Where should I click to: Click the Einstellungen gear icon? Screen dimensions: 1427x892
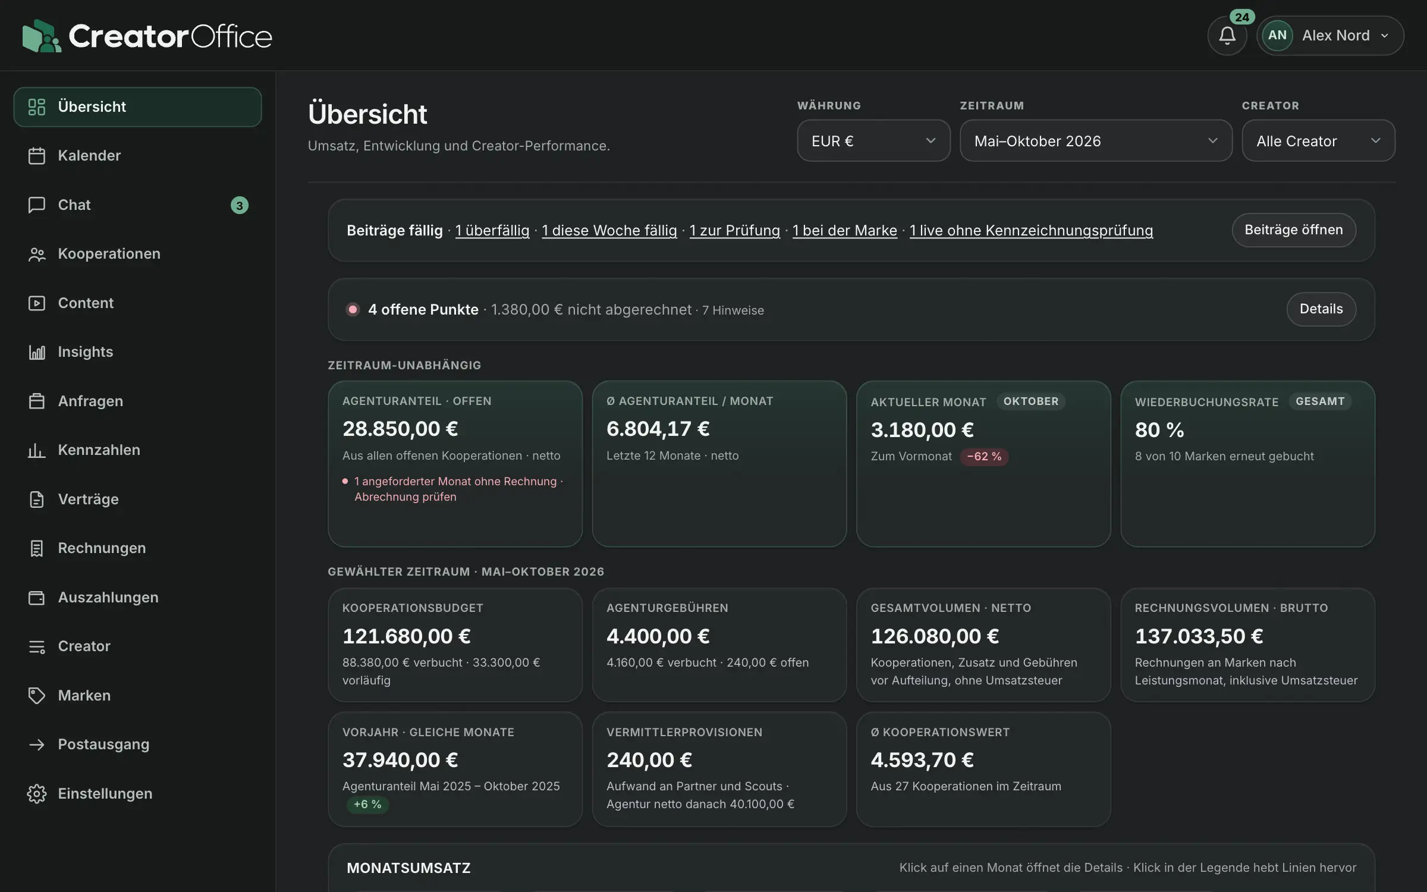37,794
